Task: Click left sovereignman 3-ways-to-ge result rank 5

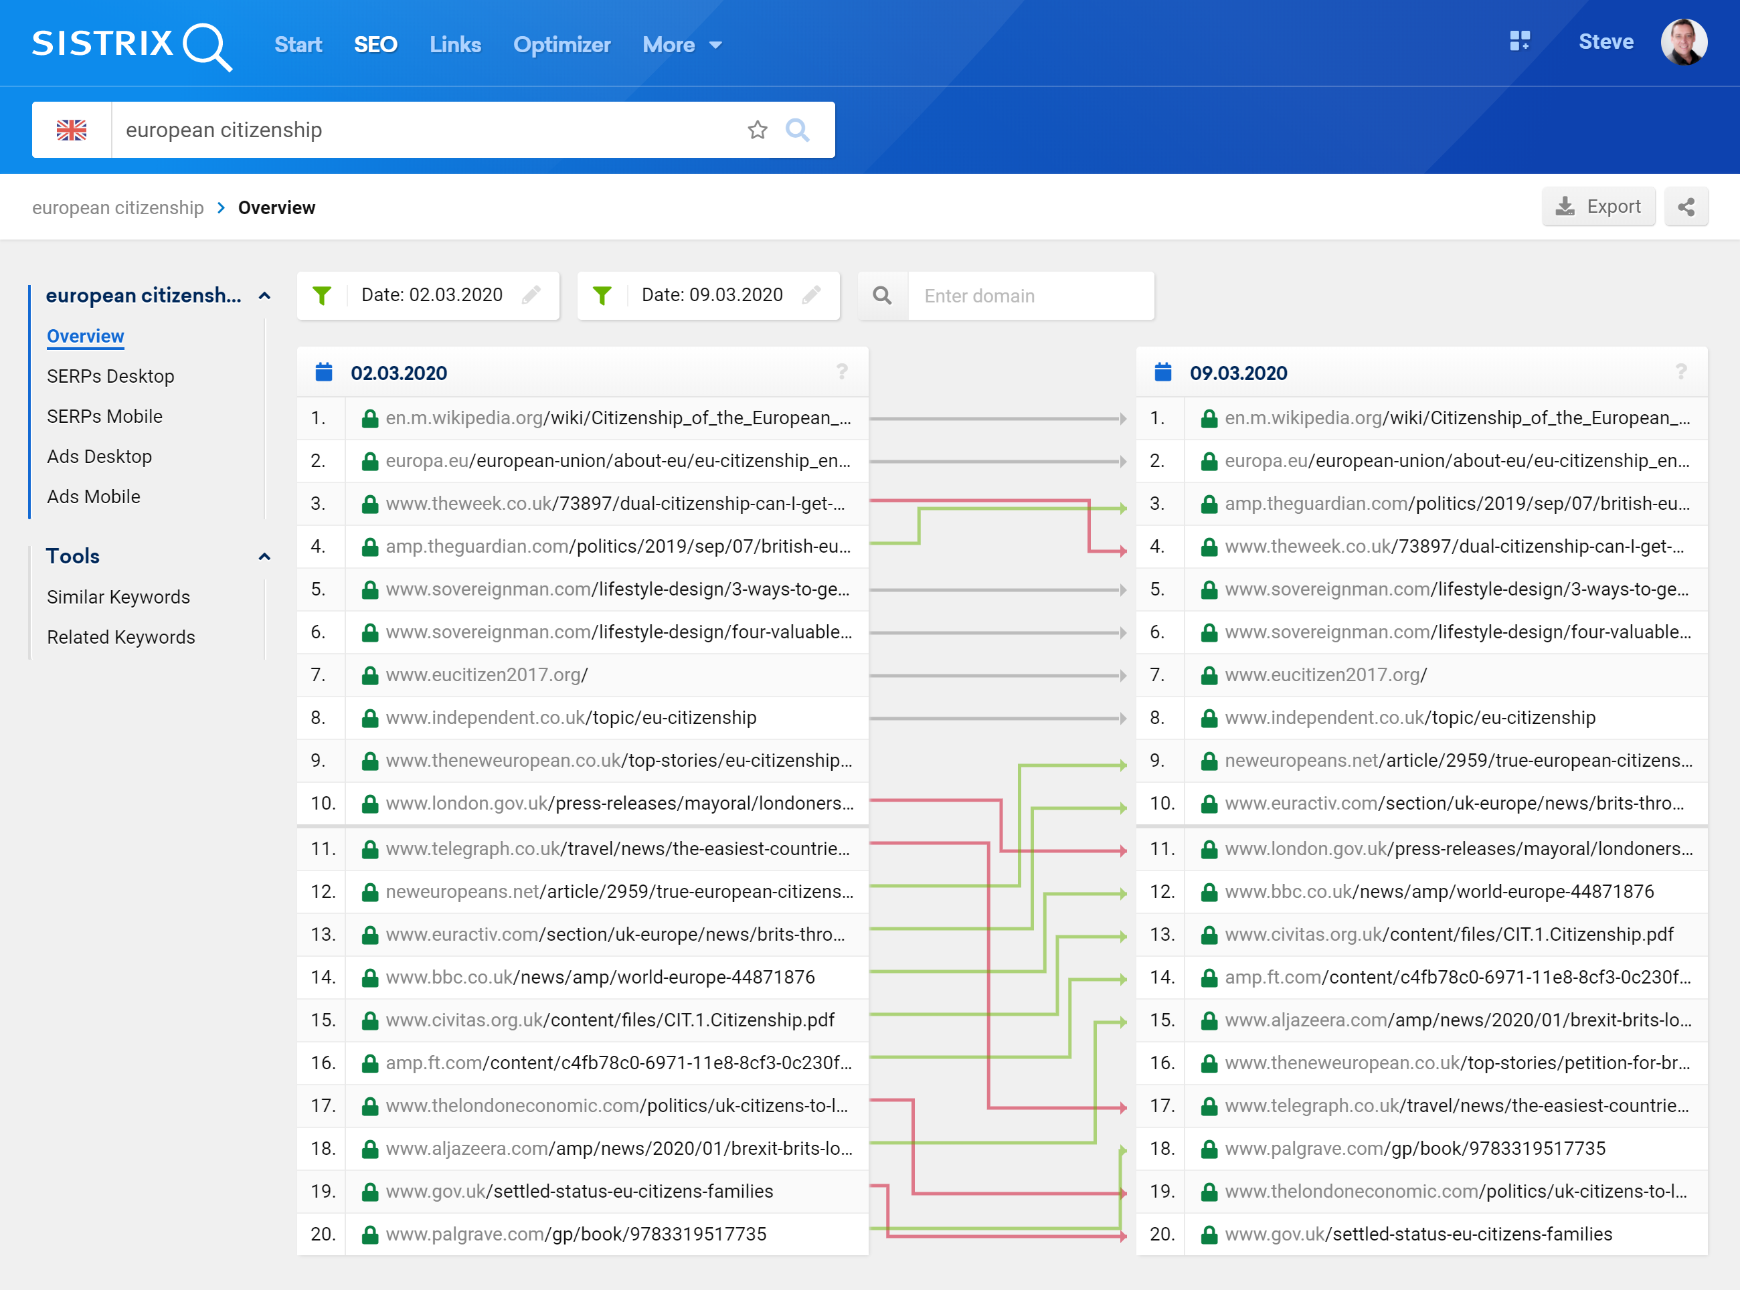Action: 618,589
